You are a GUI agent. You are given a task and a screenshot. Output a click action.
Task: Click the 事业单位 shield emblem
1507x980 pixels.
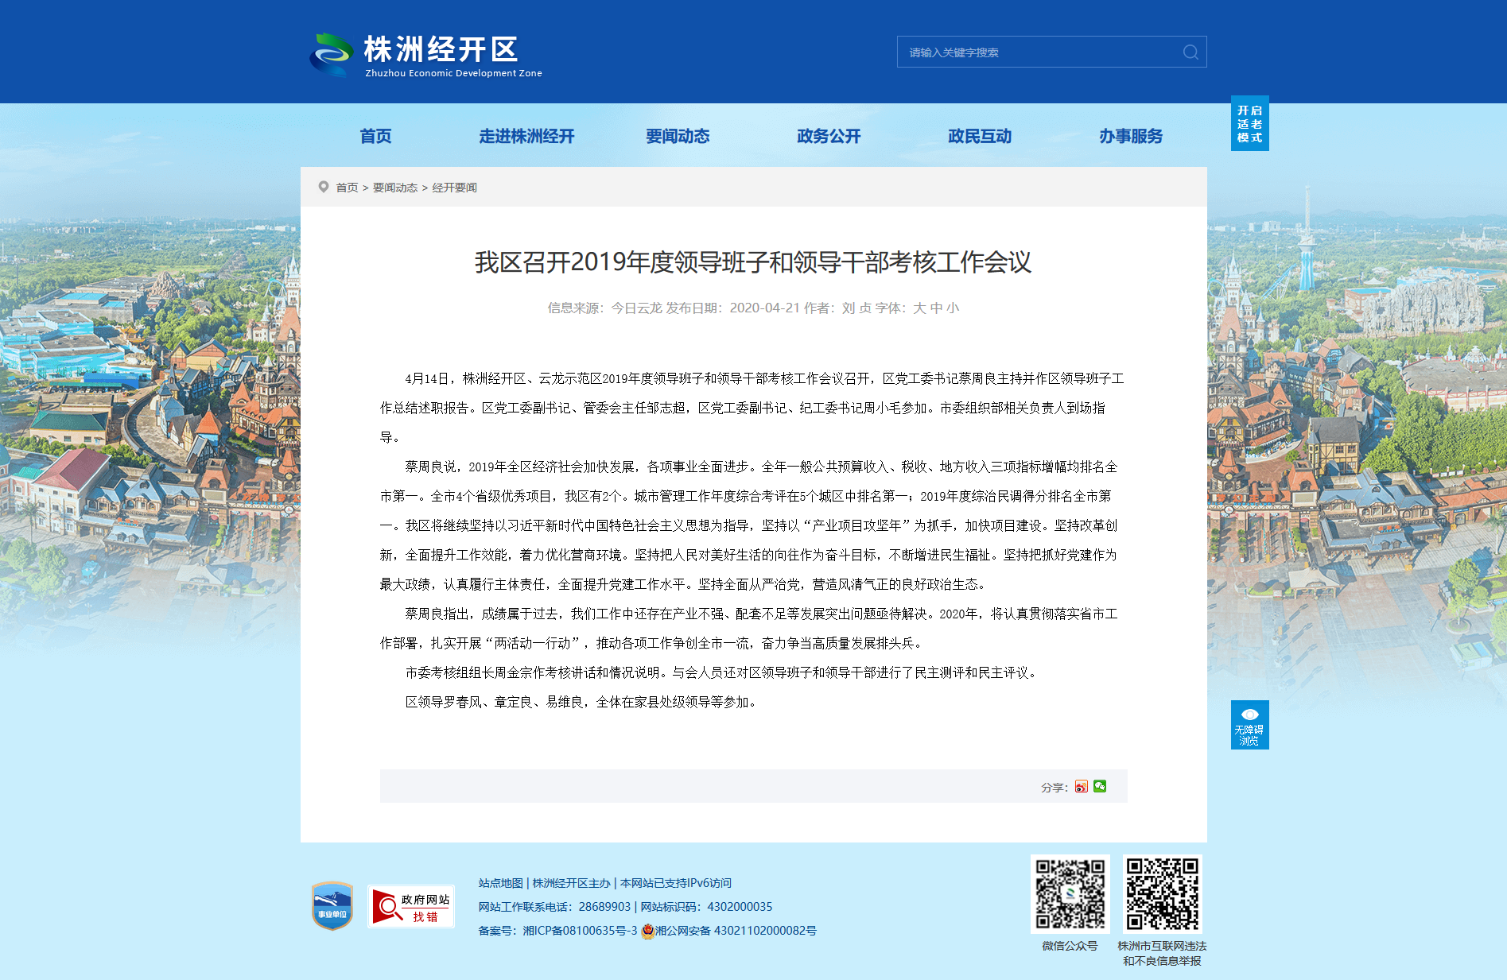(x=332, y=906)
